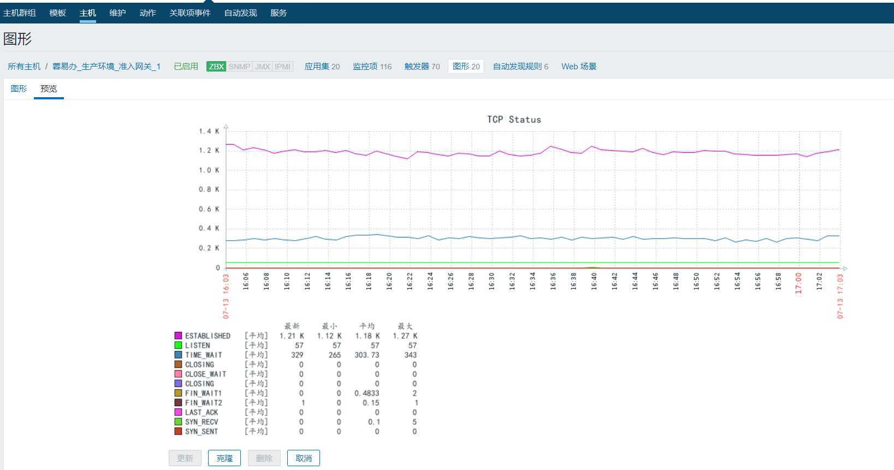Click the 17:00 time marker on graph axis

(x=798, y=284)
